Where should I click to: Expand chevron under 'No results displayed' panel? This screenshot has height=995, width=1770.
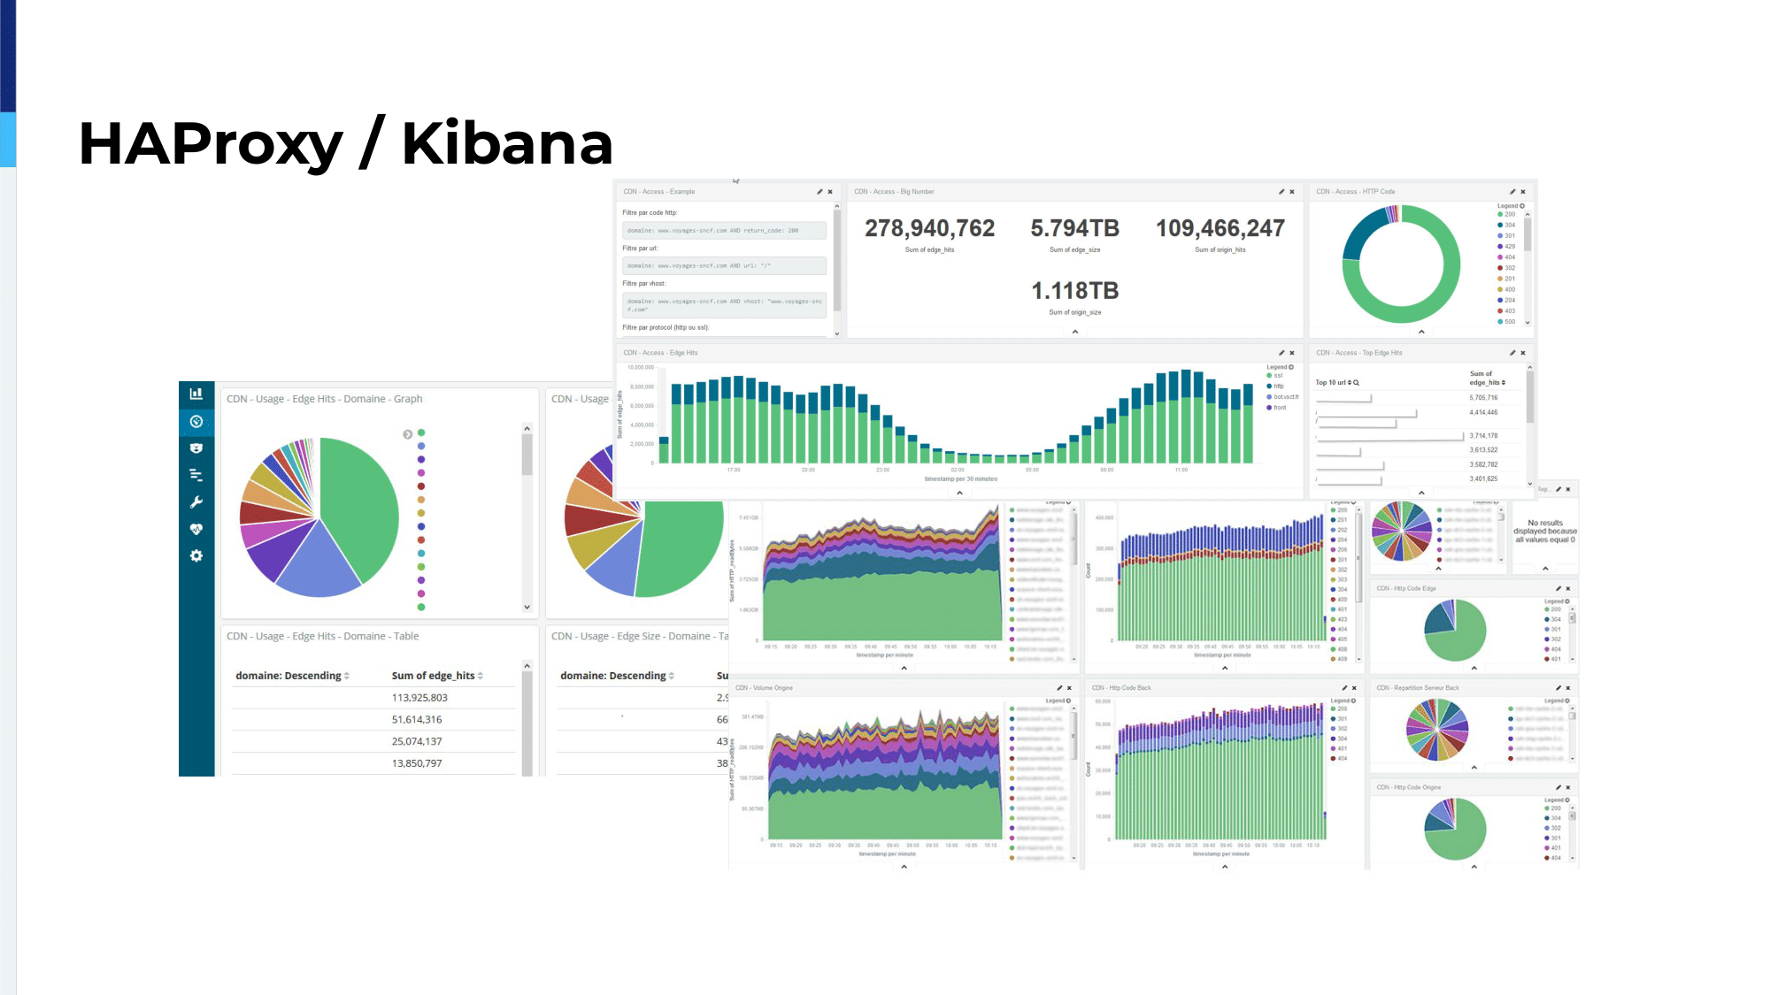pos(1545,569)
